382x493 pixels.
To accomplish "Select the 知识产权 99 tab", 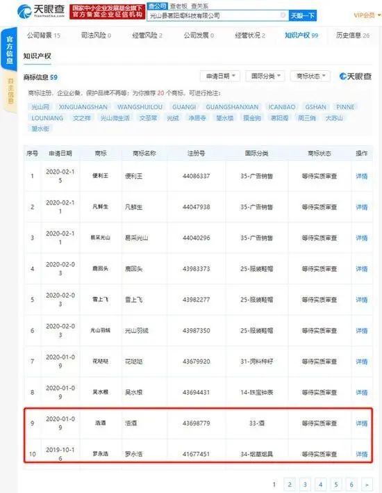I will [301, 35].
